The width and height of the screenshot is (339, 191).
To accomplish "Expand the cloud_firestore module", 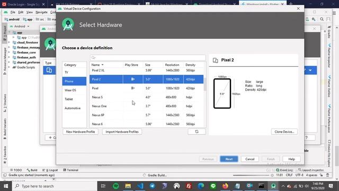I will tap(10, 42).
